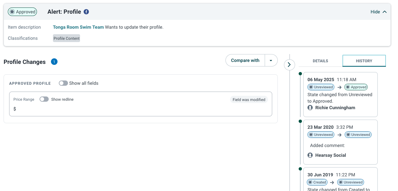This screenshot has height=191, width=398.
Task: Click the Facebook icon beside Alert: Profile
Action: pos(86,12)
